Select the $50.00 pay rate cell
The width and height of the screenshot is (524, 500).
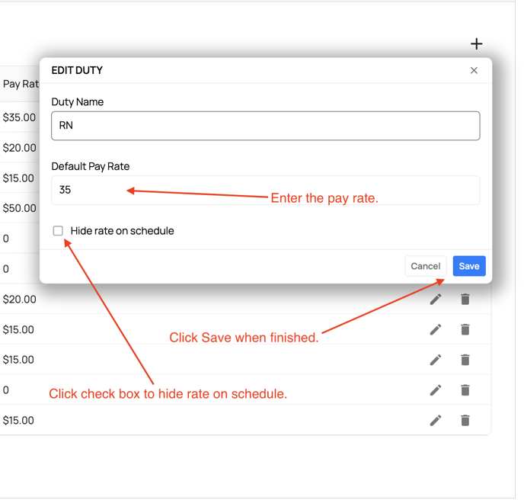[x=19, y=208]
